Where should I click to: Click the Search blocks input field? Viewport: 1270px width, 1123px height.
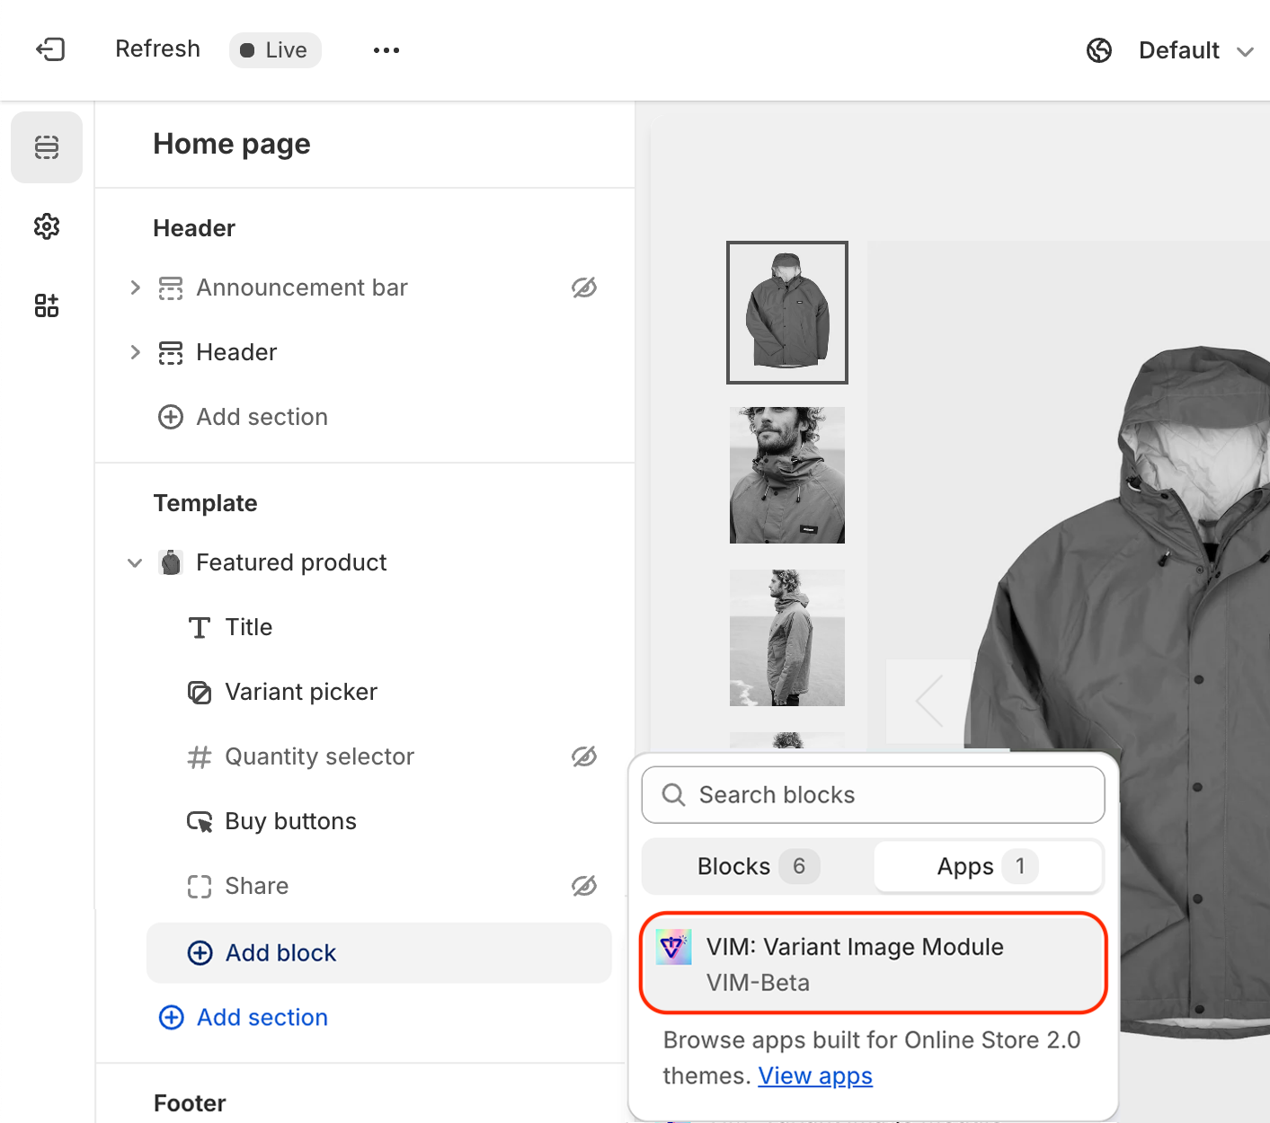click(873, 795)
